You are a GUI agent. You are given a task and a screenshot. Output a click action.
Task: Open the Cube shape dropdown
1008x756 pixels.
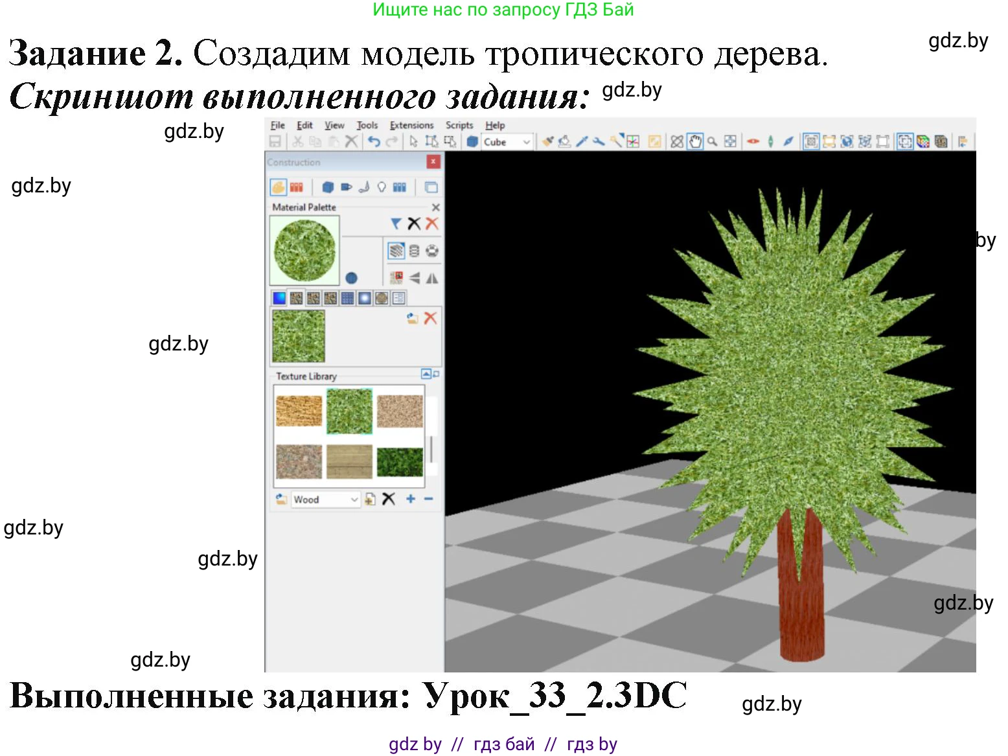(x=526, y=142)
